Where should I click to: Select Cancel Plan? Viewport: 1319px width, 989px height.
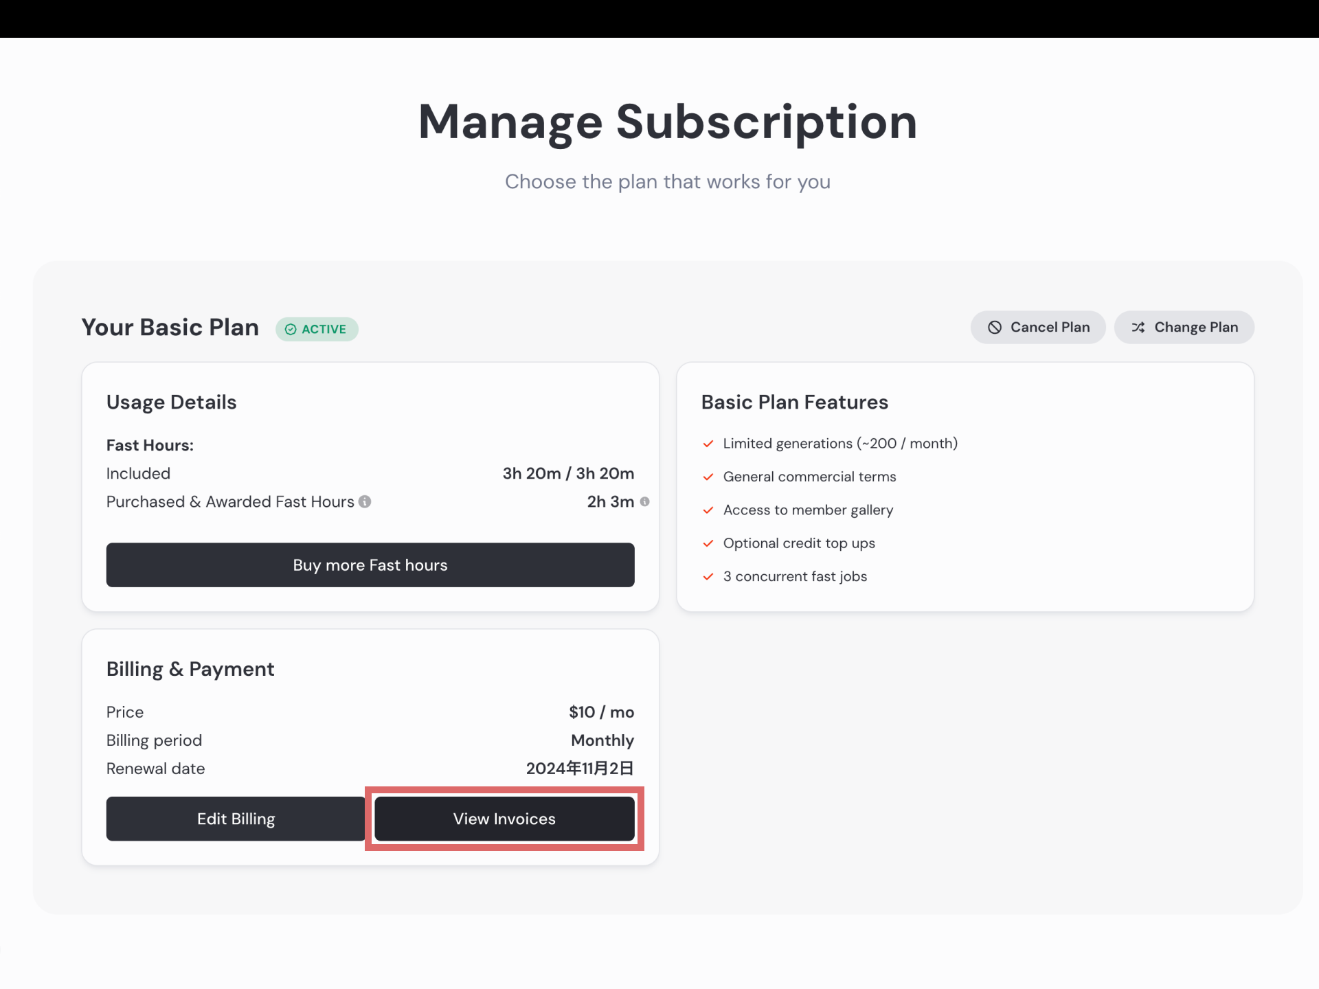[x=1038, y=328]
